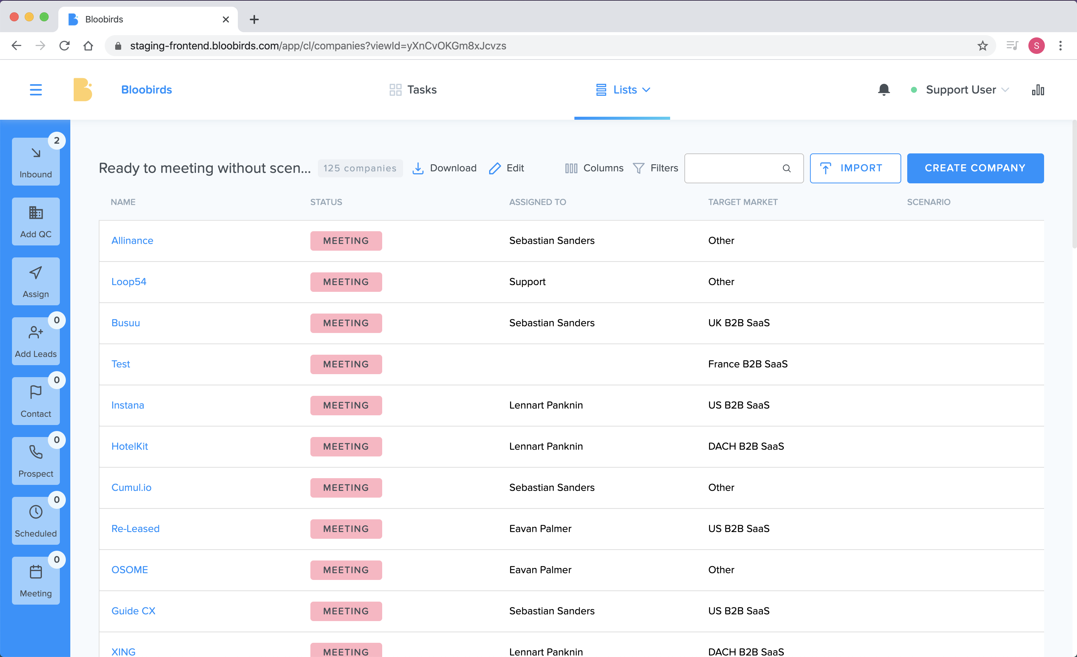Open the notifications bell
The image size is (1077, 657).
(x=883, y=90)
